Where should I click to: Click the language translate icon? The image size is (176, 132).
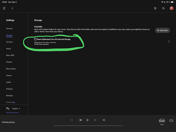point(8,109)
